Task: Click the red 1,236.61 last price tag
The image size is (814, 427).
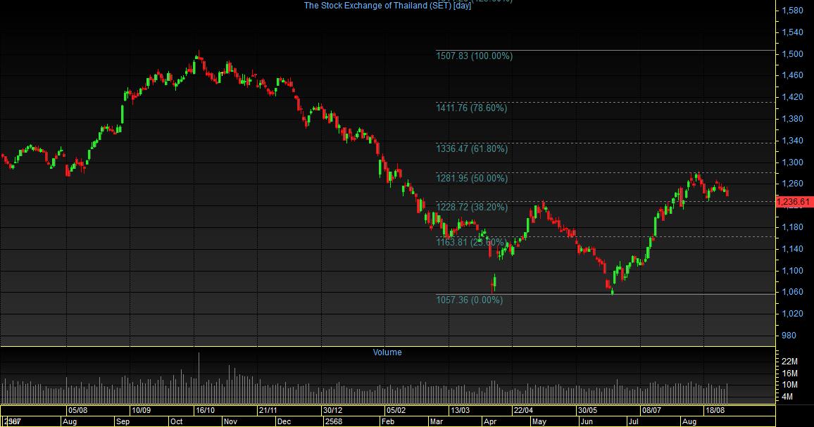Action: 794,202
